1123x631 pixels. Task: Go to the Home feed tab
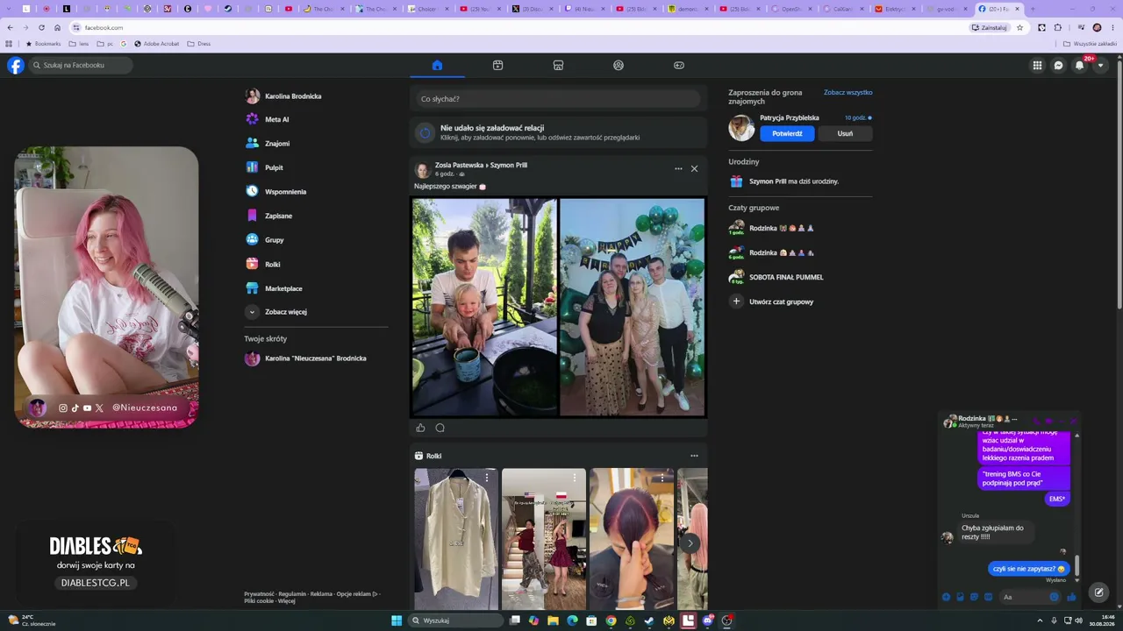coord(437,65)
